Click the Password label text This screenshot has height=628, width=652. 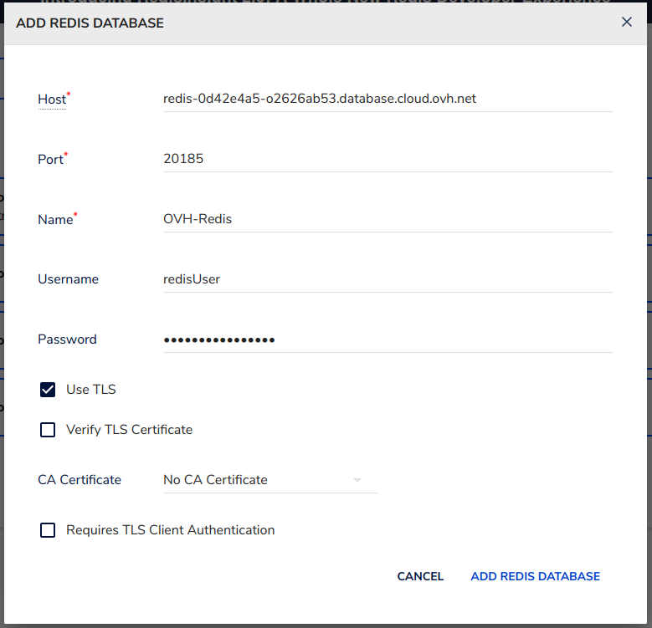point(67,340)
